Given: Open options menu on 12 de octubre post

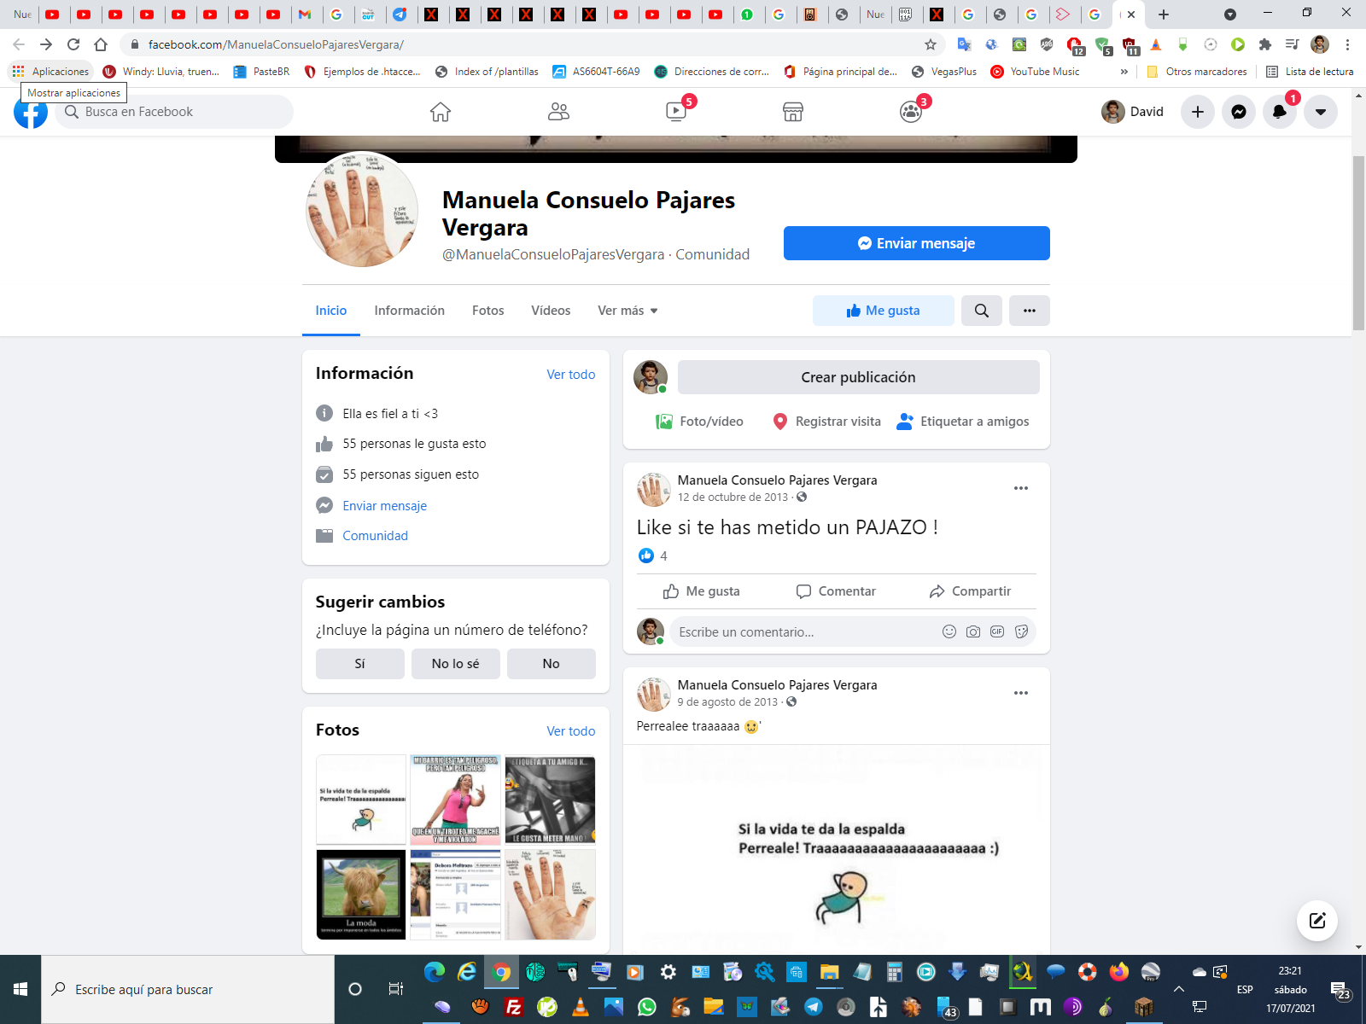Looking at the screenshot, I should 1020,488.
